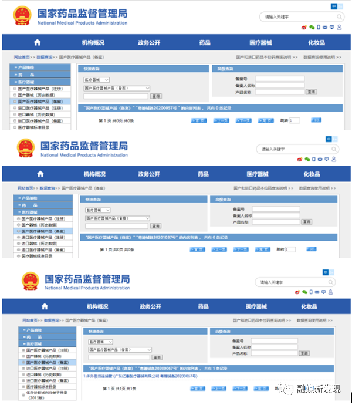This screenshot has height=405, width=352.
Task: Collapse 医疗器械 sidebar section on the 20200057 page
Action: [x=40, y=82]
